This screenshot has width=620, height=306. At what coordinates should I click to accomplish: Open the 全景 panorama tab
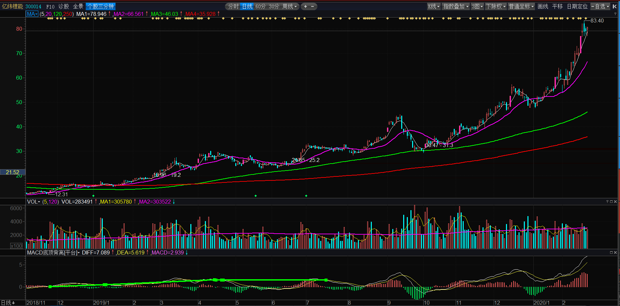(x=78, y=6)
